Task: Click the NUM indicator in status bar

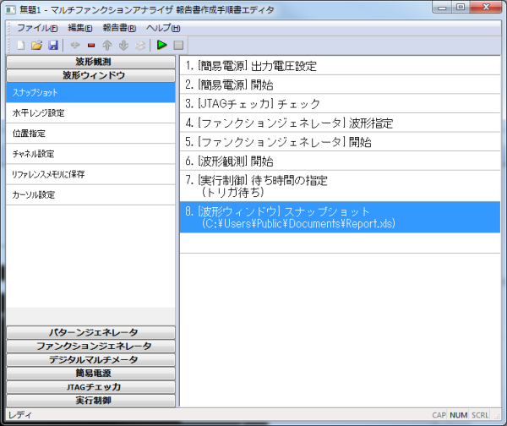Action: (458, 415)
